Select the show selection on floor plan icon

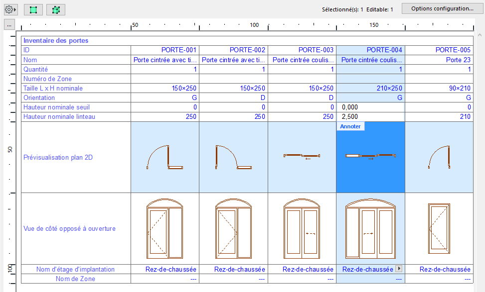[x=33, y=9]
